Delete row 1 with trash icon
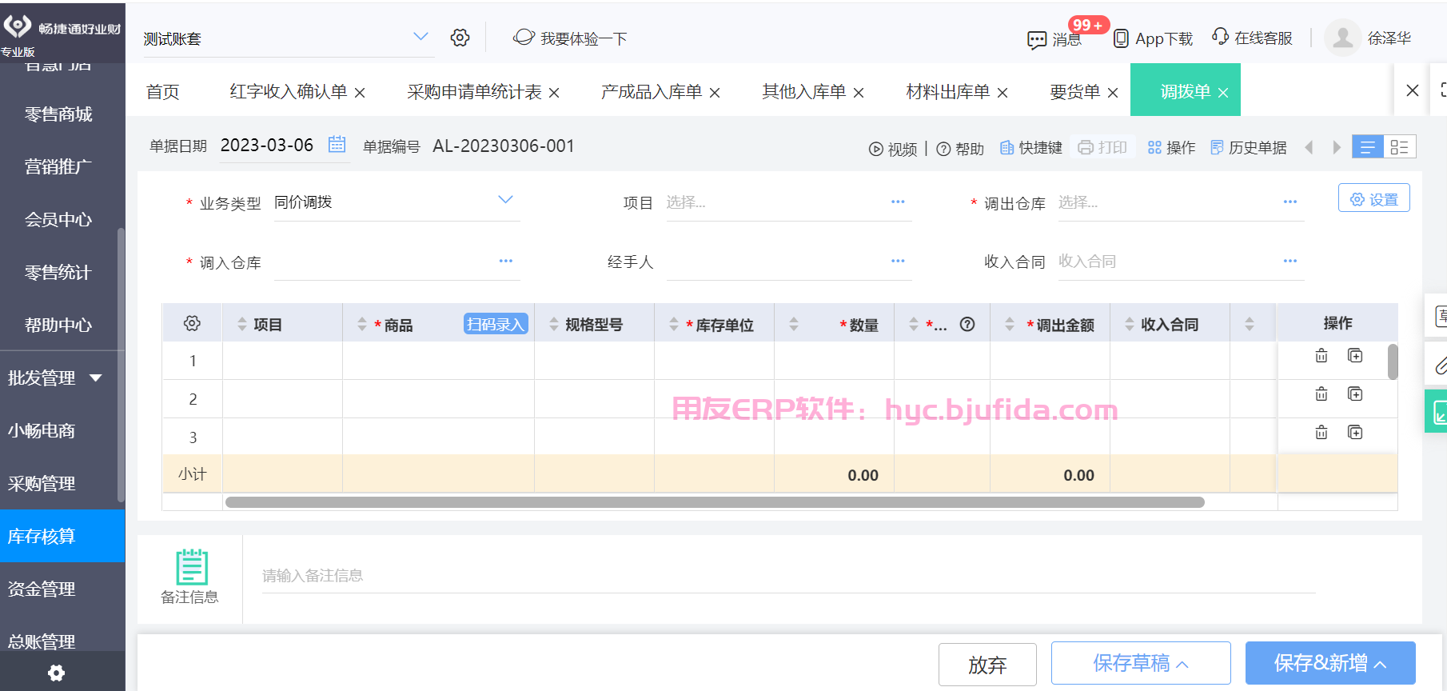This screenshot has width=1447, height=691. click(x=1321, y=356)
